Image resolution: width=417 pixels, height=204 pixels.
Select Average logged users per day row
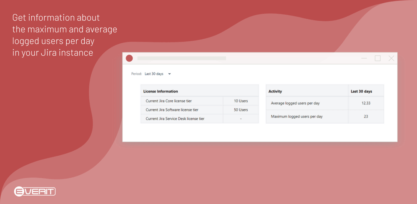click(x=325, y=103)
